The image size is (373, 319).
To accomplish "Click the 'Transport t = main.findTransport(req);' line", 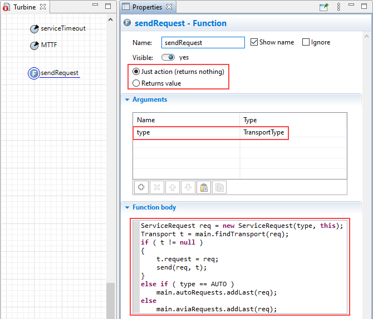I will pos(214,234).
